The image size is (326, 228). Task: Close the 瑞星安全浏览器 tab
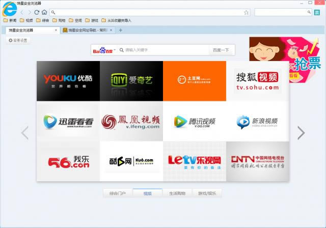[56, 31]
